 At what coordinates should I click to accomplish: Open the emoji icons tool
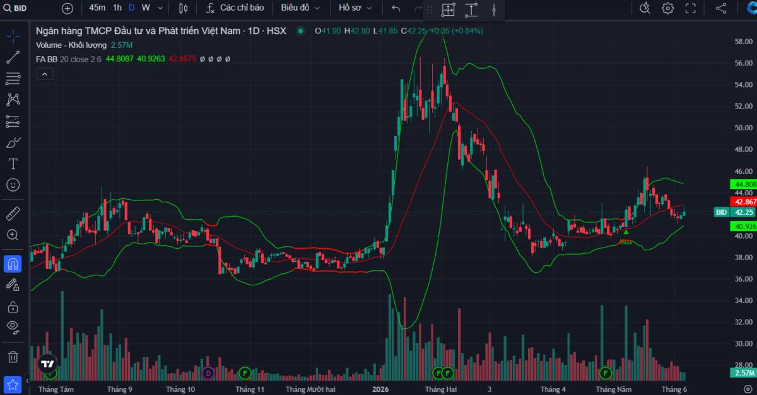tap(13, 185)
